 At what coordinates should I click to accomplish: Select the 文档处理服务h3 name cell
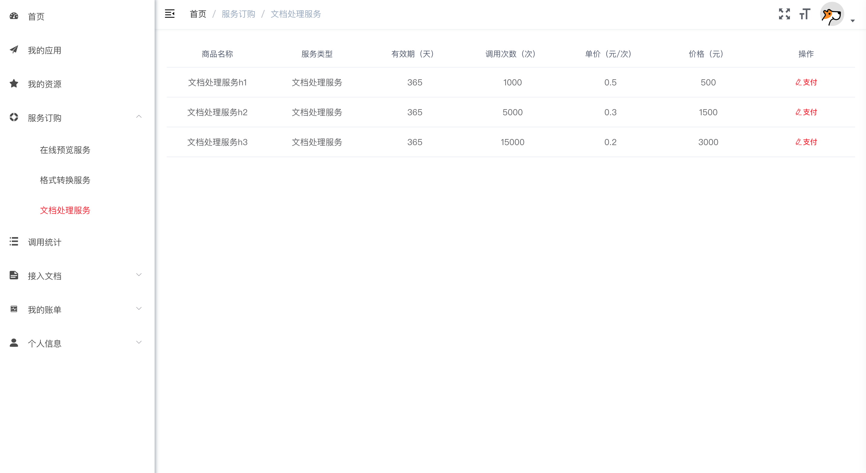(217, 142)
